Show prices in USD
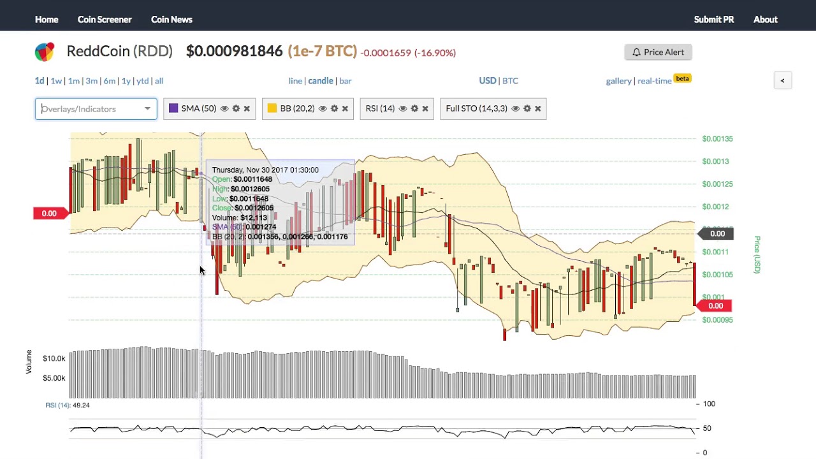The width and height of the screenshot is (816, 459). tap(488, 81)
